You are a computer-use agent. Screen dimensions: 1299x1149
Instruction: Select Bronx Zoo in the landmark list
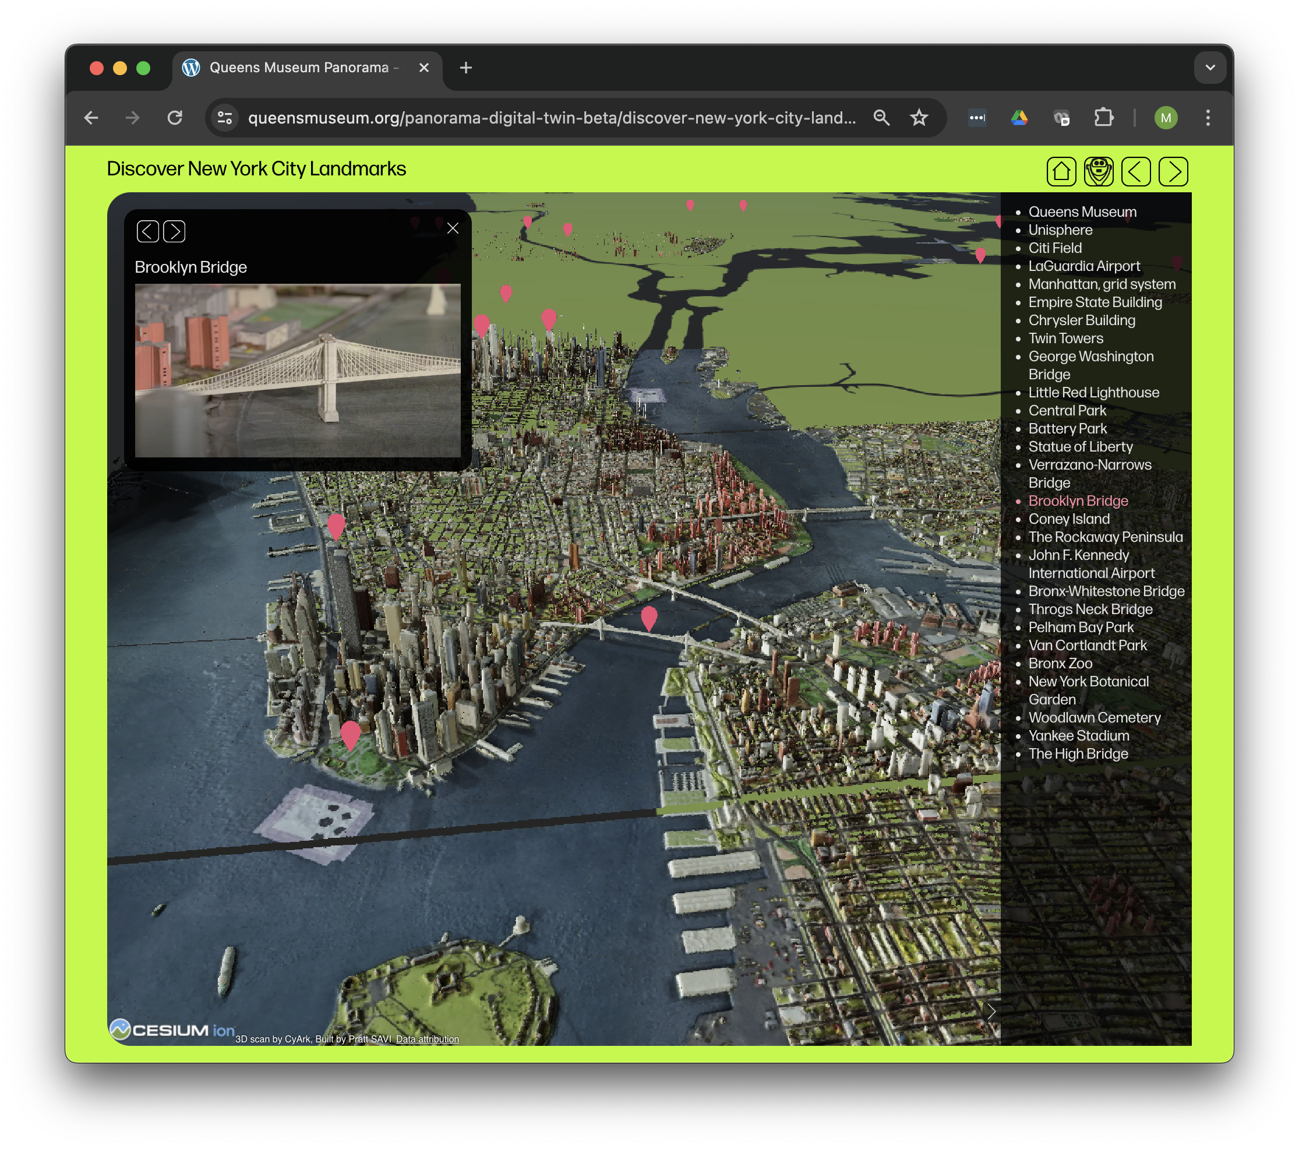(x=1060, y=664)
